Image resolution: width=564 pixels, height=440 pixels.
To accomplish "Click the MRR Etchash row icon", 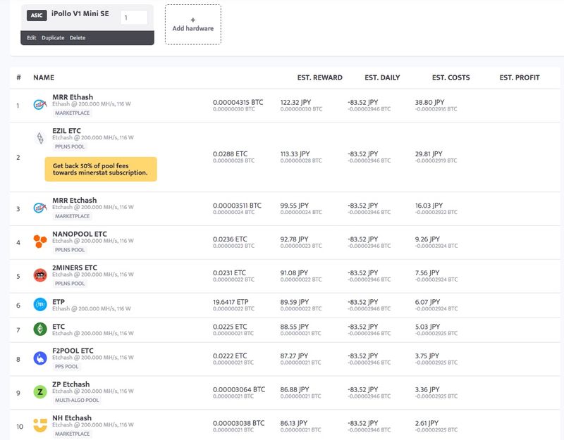I will pyautogui.click(x=40, y=208).
